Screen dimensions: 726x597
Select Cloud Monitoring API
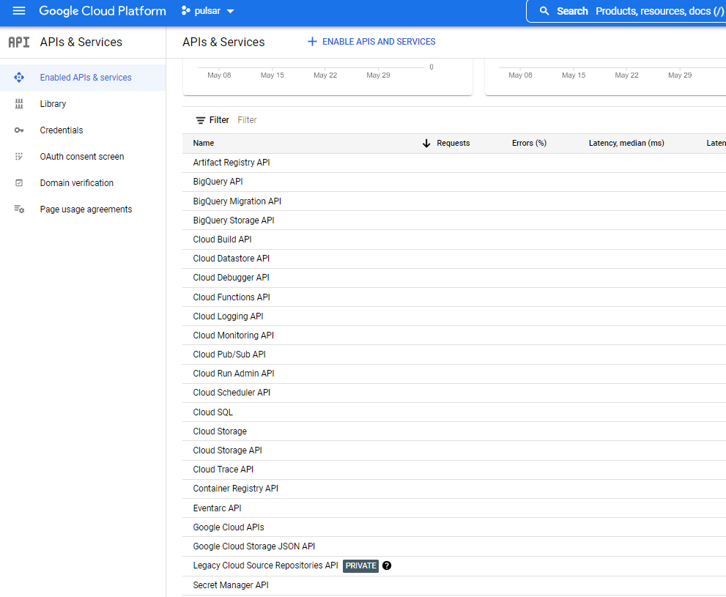[x=454, y=335]
